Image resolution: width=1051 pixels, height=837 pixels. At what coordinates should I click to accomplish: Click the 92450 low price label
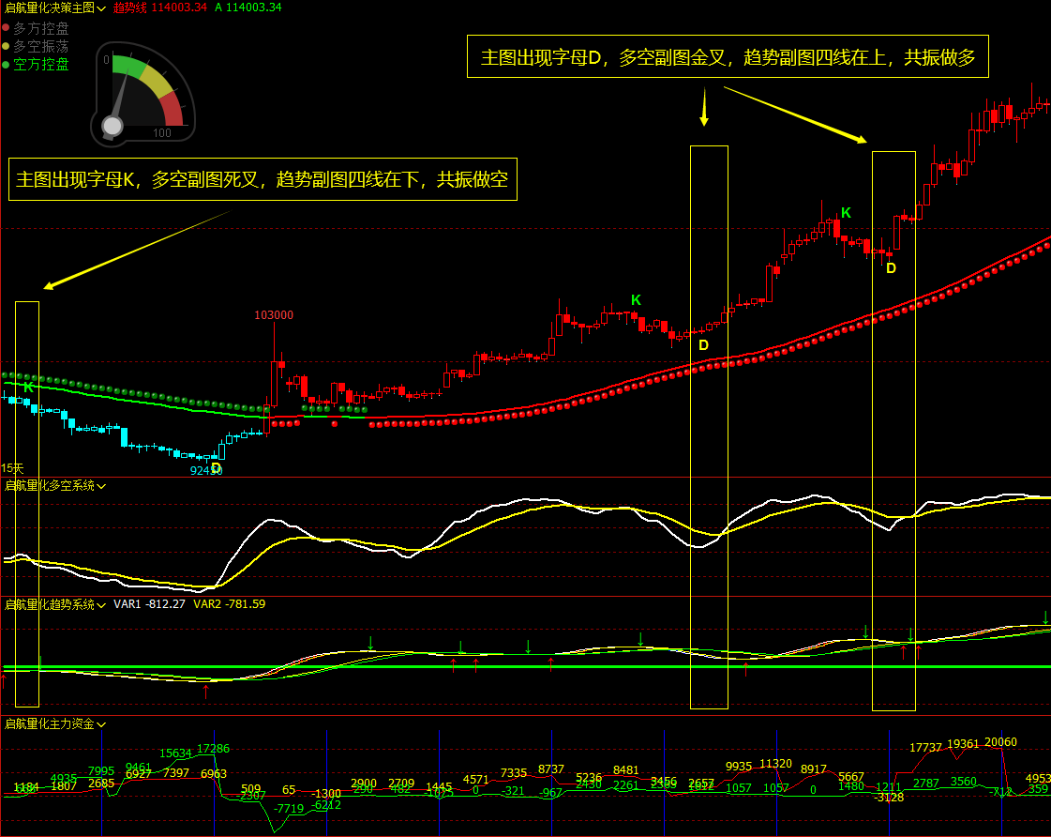click(205, 471)
